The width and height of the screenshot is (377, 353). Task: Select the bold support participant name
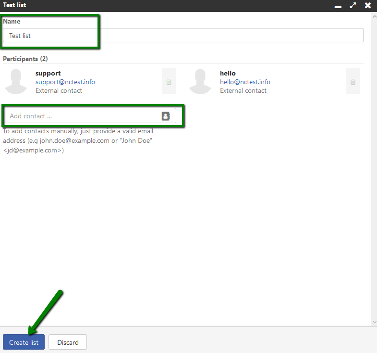click(x=48, y=73)
